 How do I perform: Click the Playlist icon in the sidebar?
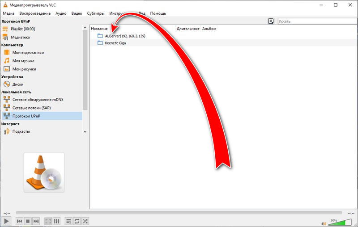click(5, 29)
